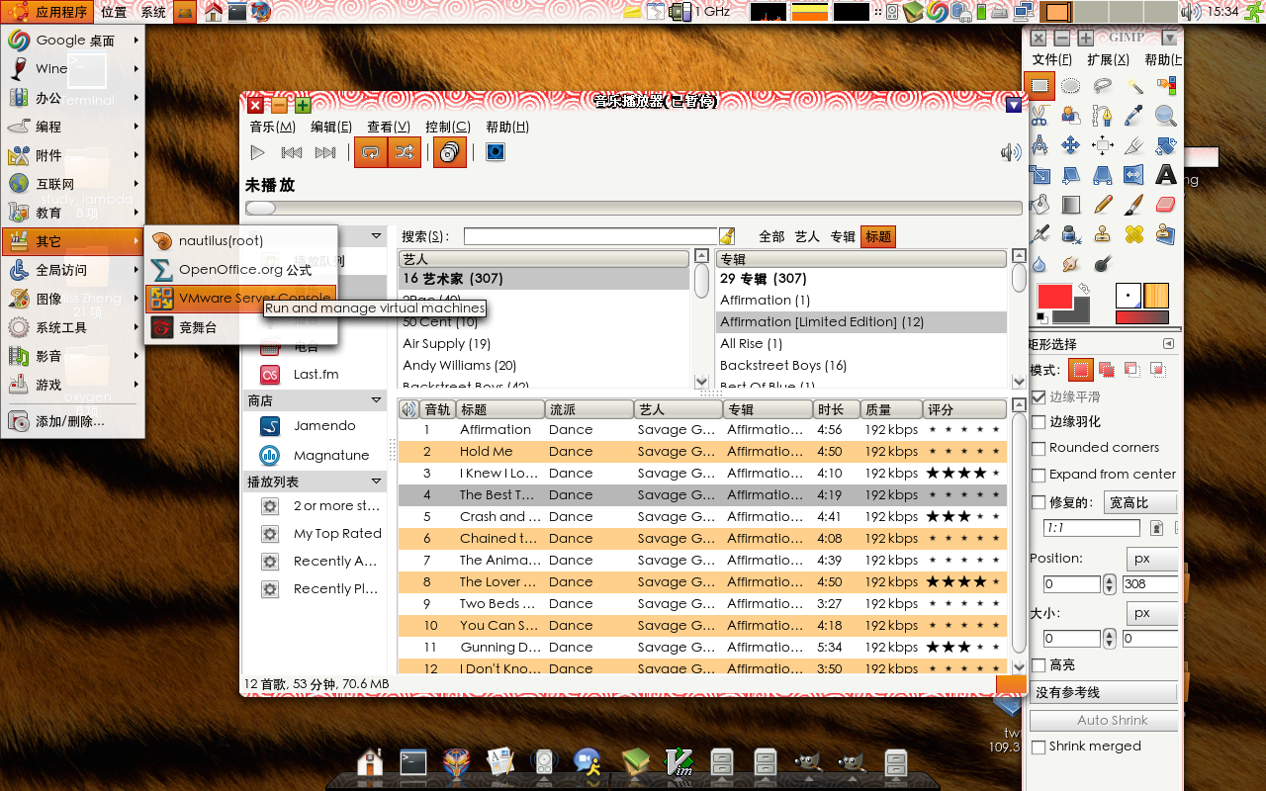
Task: Select GIMP Bucket Fill tool
Action: coord(1040,205)
